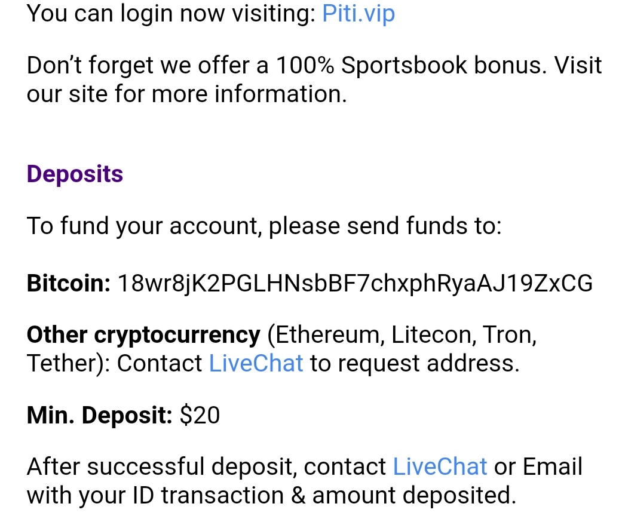Click the Other cryptocurrency bold label
622x528 pixels.
point(143,335)
